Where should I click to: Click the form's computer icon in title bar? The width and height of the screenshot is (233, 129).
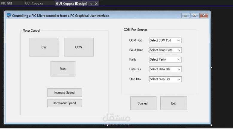click(9, 16)
